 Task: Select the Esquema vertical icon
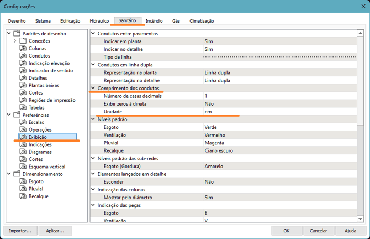pyautogui.click(x=23, y=167)
